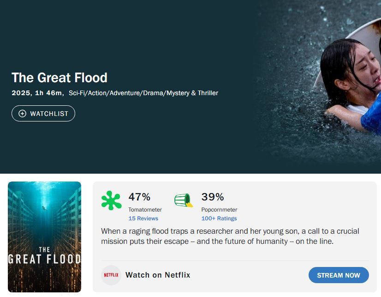The width and height of the screenshot is (381, 297).
Task: Click the Tomatometer label text
Action: 145,210
